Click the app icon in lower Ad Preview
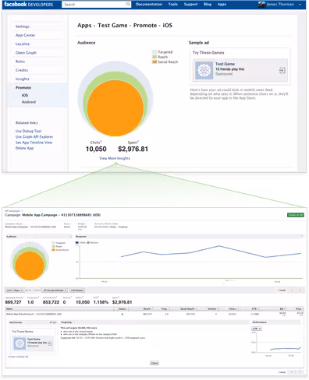Screen dimensions: 309x380 (x=20, y=343)
